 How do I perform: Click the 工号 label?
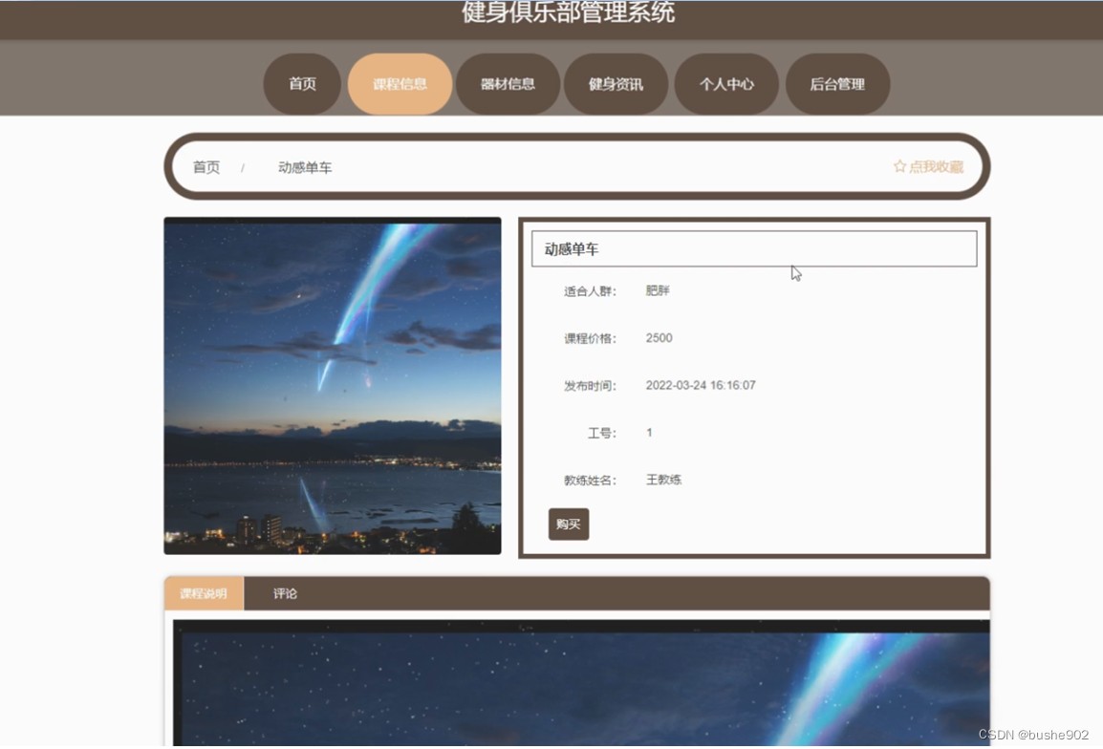coord(601,433)
